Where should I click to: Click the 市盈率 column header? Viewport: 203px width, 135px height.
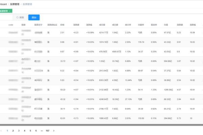point(141,25)
